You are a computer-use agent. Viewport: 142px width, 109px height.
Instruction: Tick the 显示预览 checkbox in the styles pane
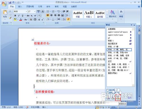click(108, 90)
